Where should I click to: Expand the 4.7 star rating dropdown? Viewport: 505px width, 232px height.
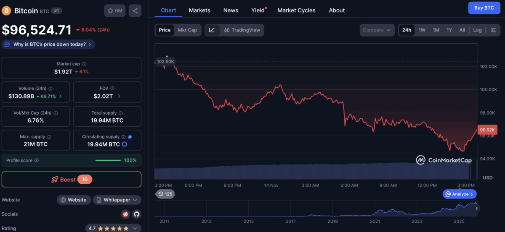click(113, 229)
